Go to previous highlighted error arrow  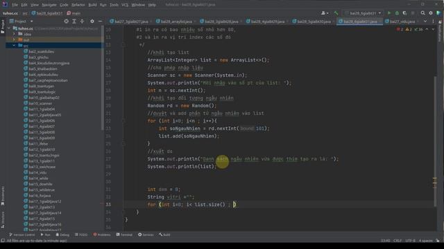tap(427, 29)
